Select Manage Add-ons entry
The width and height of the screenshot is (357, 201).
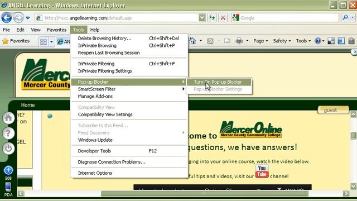pyautogui.click(x=129, y=97)
